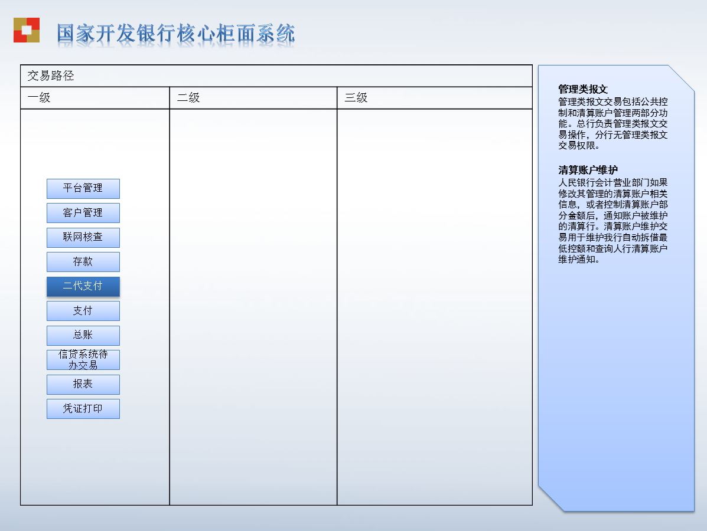Select the 报表 menu entry

coord(83,384)
